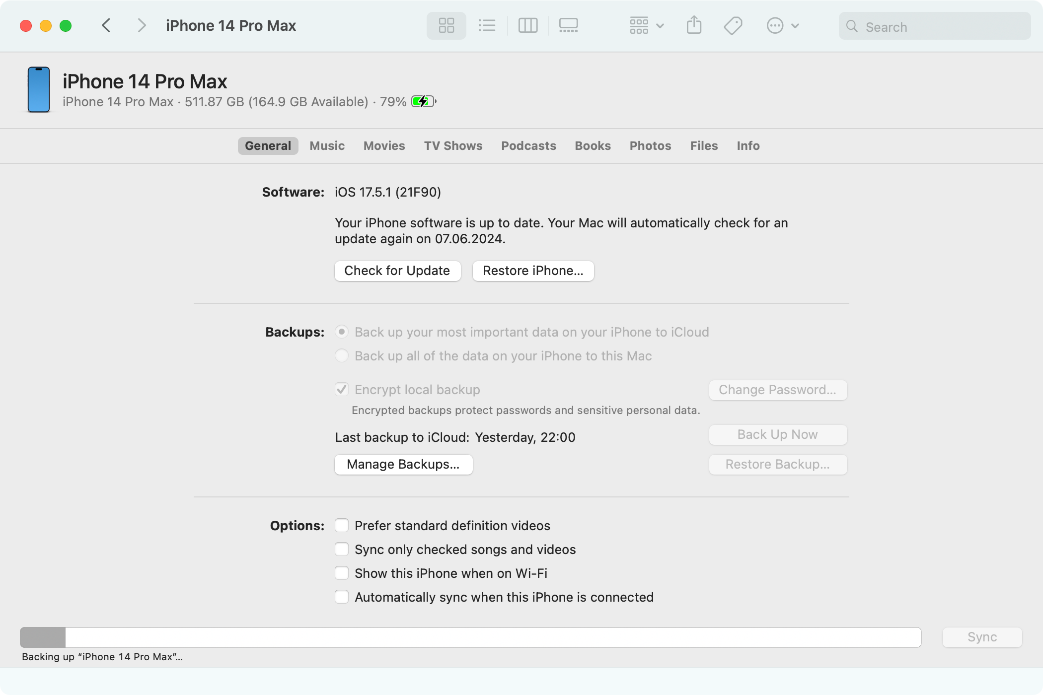Switch to list view
Screen dimensions: 1043x695
pos(487,25)
